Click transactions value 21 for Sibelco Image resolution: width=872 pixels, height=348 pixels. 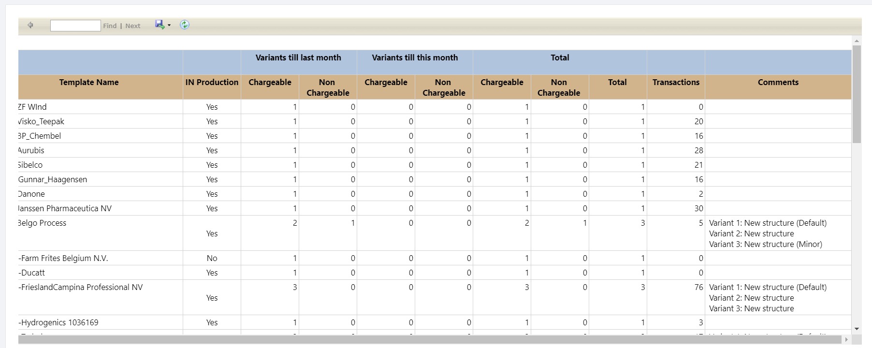(698, 165)
